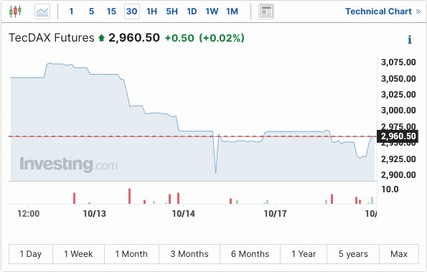The image size is (427, 272).
Task: Choose the 1 Week range tab
Action: [x=78, y=254]
